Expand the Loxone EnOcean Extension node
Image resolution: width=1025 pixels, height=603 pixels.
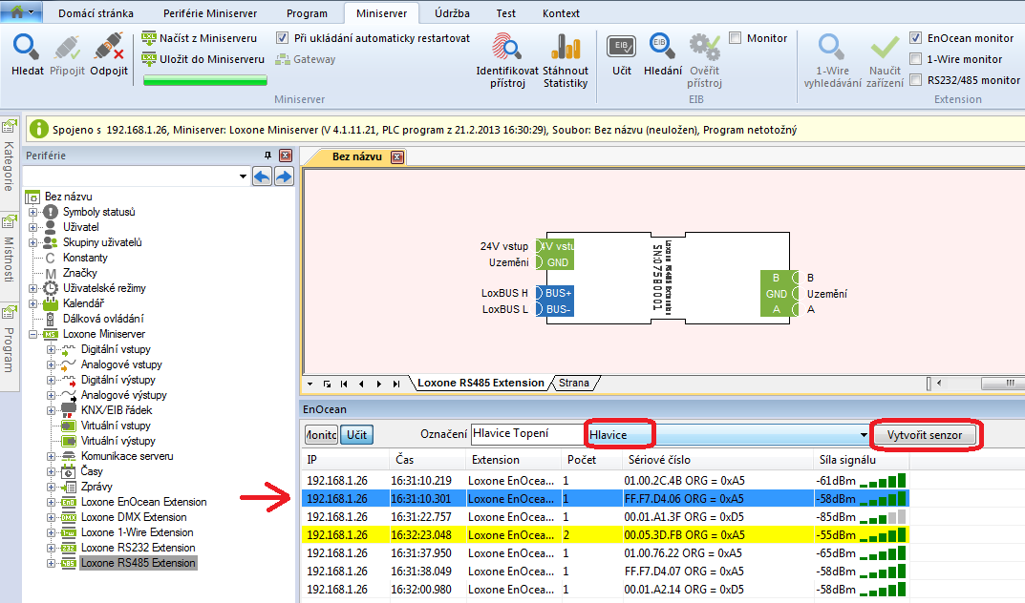[52, 502]
